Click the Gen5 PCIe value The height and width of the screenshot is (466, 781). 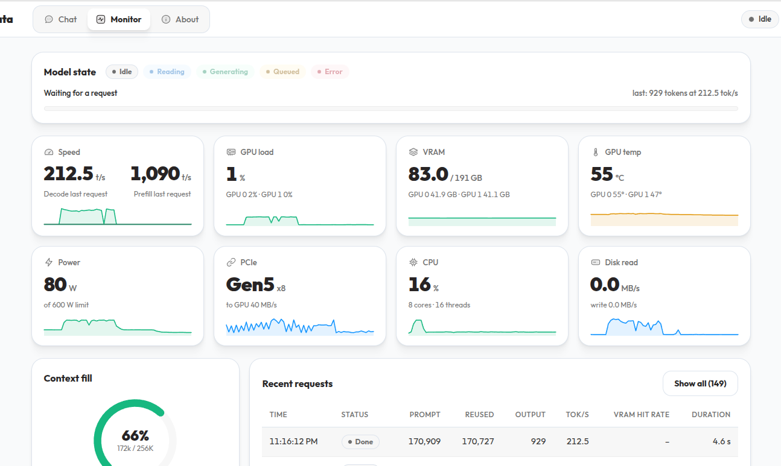(250, 284)
